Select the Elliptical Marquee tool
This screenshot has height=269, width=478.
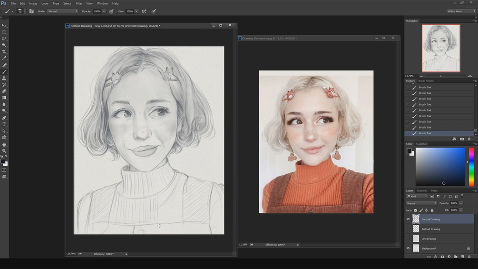(4, 32)
